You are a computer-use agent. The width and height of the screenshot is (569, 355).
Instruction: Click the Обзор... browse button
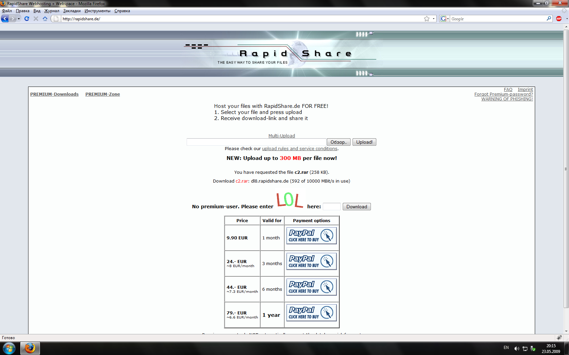pos(339,142)
